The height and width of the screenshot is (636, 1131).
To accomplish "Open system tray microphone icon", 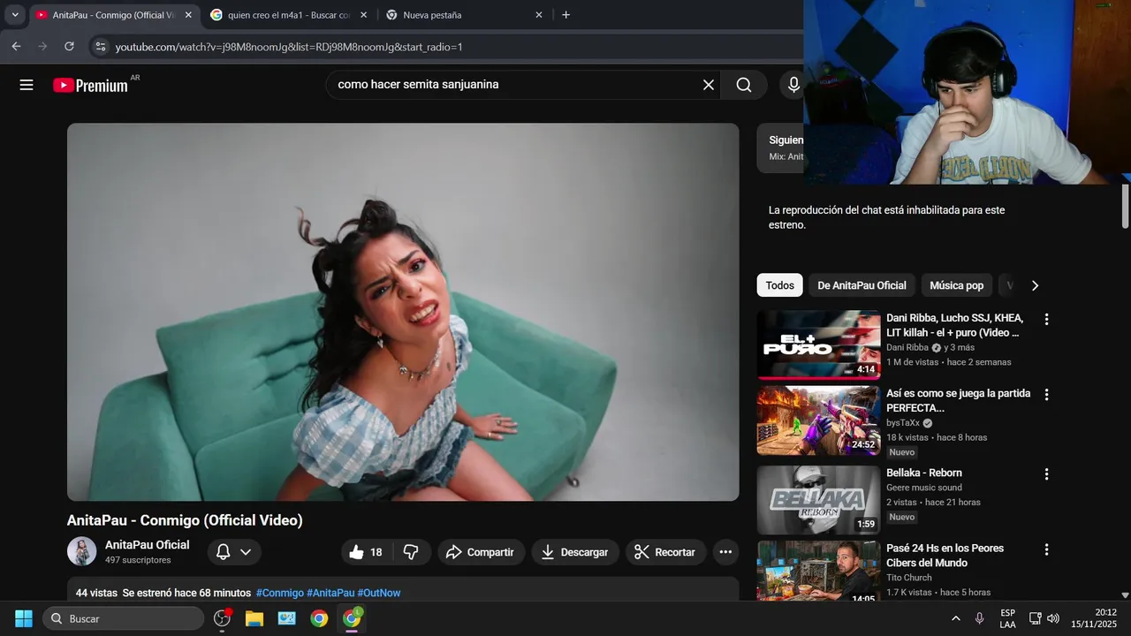I will [x=979, y=618].
